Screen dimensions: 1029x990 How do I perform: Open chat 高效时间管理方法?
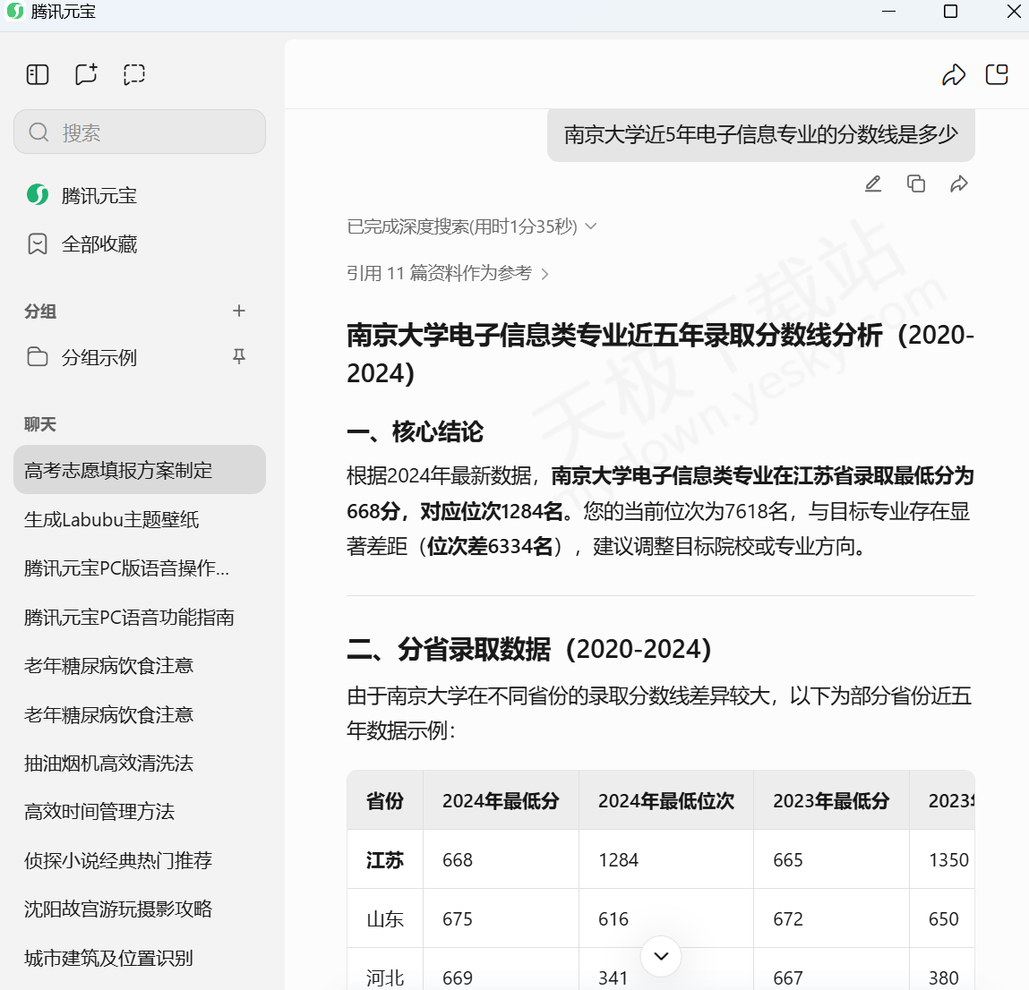[x=99, y=812]
